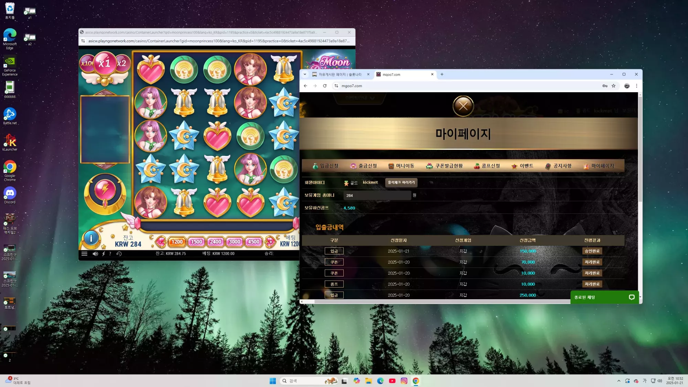Open Copilot from the taskbar

[x=357, y=381]
